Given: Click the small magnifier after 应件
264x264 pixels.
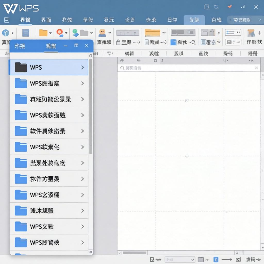Looking at the screenshot, I should [x=193, y=42].
